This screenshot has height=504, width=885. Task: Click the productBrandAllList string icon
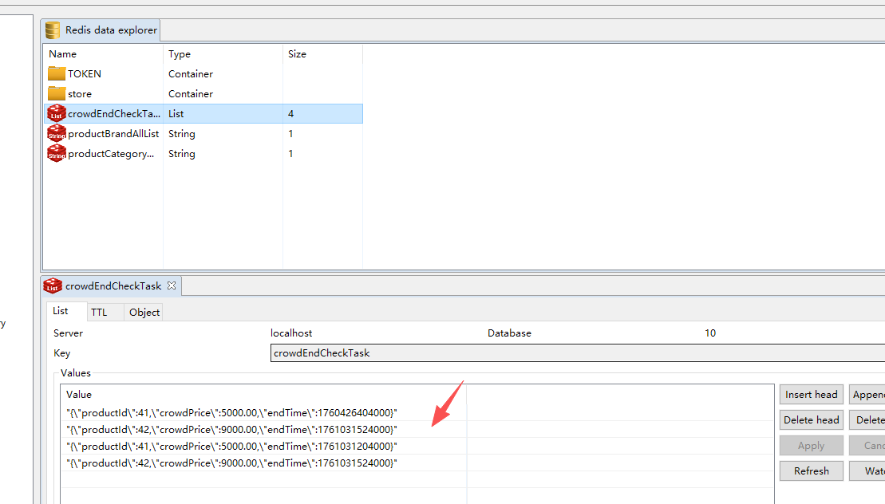click(x=56, y=133)
